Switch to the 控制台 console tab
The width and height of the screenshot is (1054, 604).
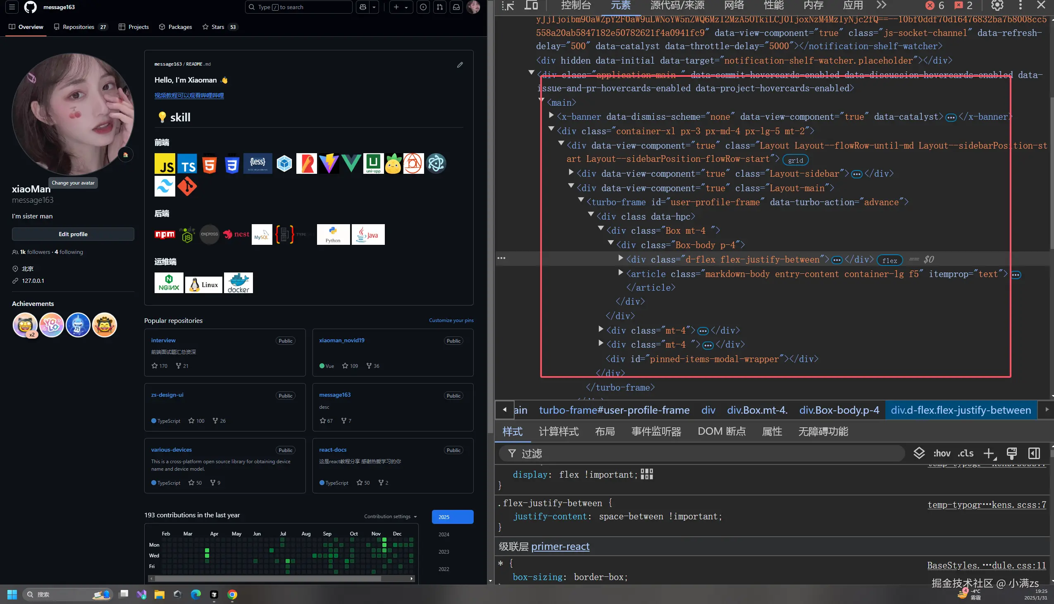point(576,5)
